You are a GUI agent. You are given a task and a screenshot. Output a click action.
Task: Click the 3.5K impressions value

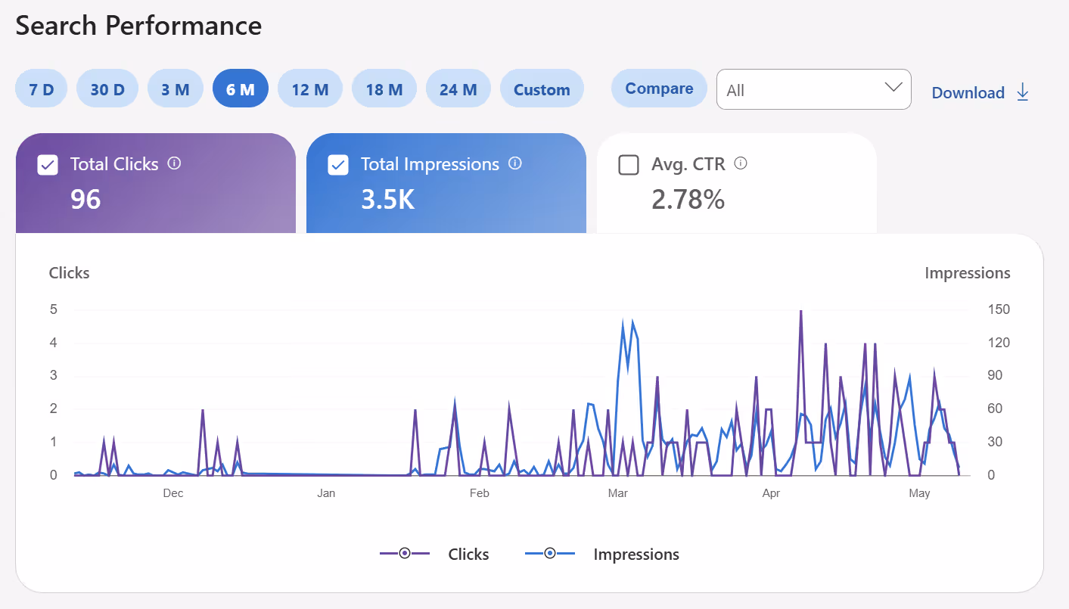388,198
